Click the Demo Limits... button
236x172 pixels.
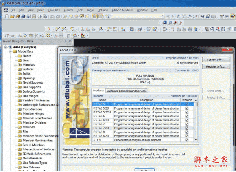216,91
